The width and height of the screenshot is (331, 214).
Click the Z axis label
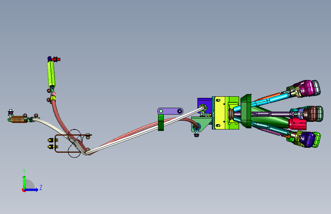[x=41, y=187]
